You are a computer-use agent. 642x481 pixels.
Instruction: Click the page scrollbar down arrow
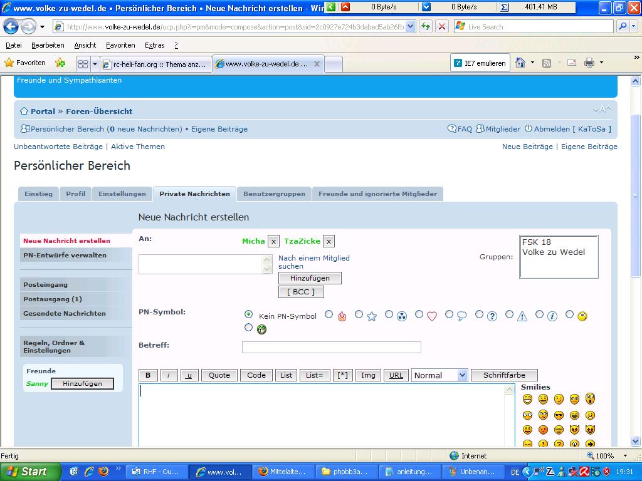pos(636,442)
